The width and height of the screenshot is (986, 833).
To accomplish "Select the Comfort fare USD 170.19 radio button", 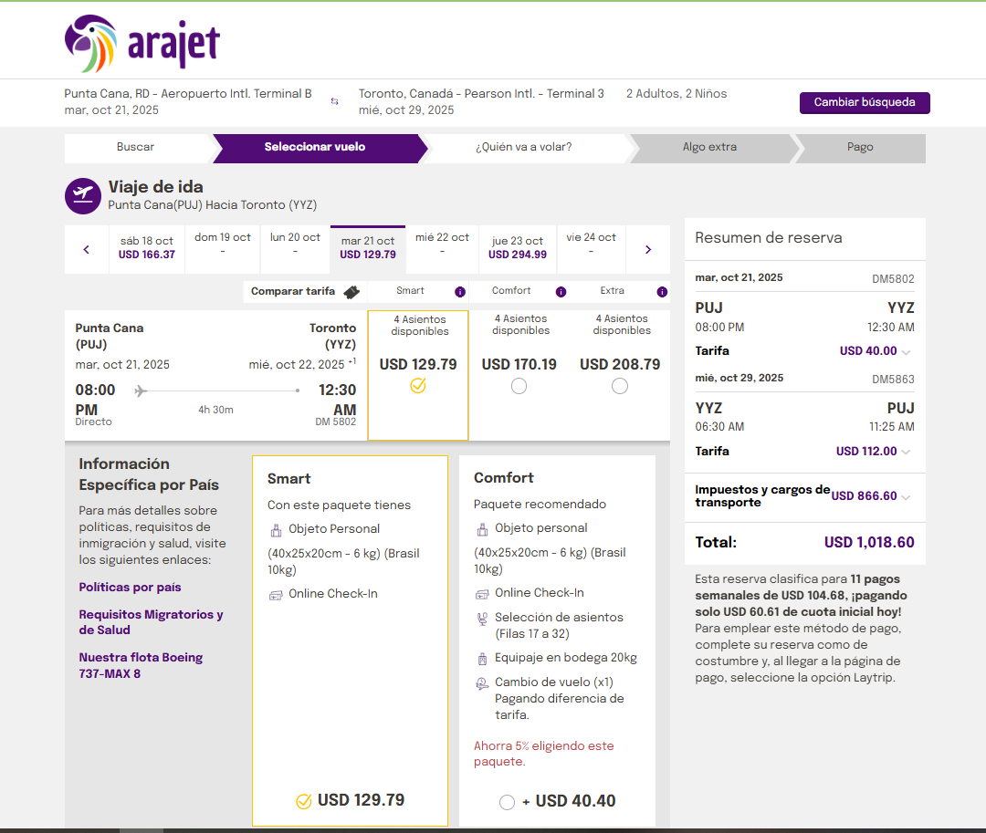I will click(519, 385).
